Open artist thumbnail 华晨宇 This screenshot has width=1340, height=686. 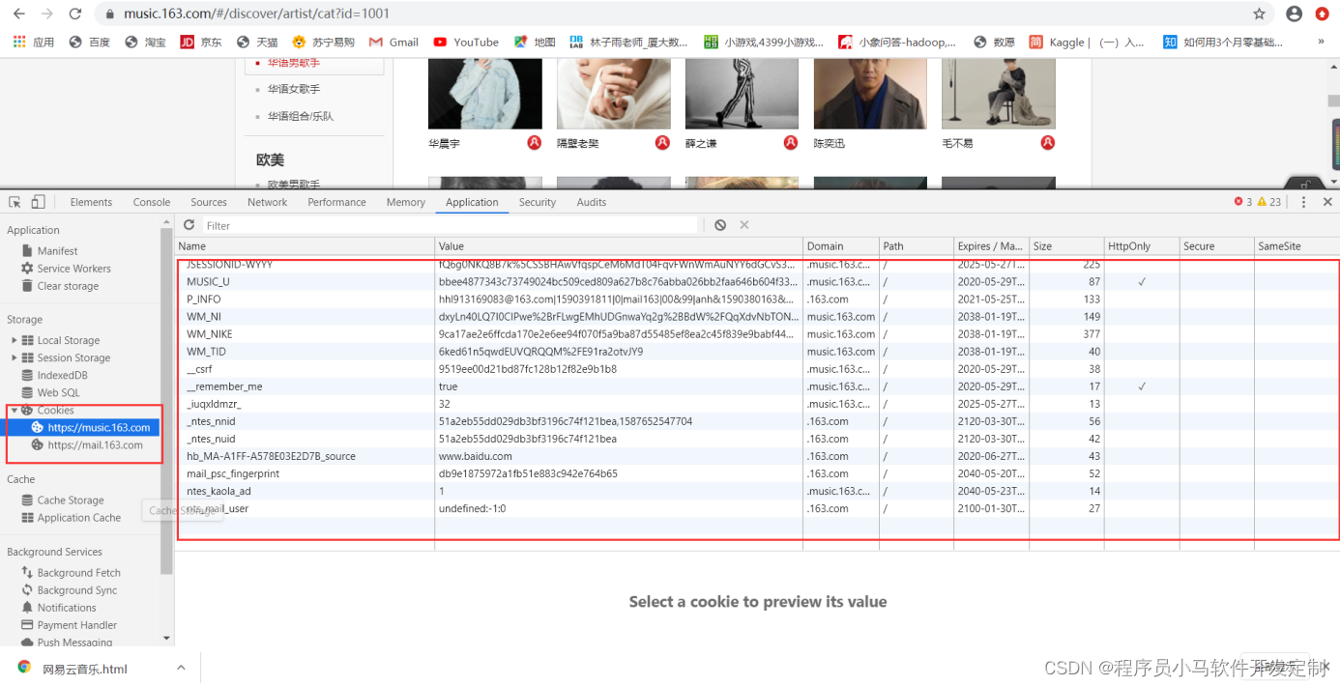pyautogui.click(x=484, y=93)
